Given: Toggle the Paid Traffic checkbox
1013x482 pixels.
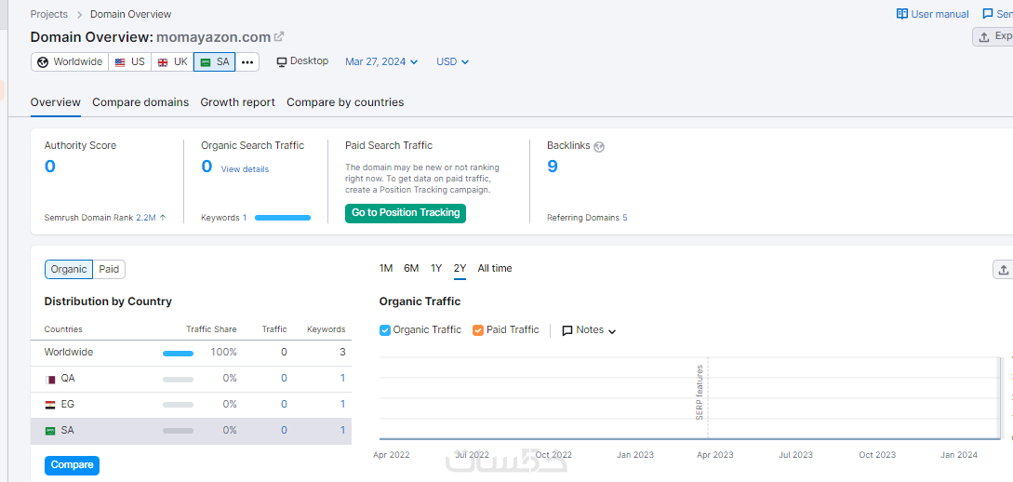Looking at the screenshot, I should (478, 330).
